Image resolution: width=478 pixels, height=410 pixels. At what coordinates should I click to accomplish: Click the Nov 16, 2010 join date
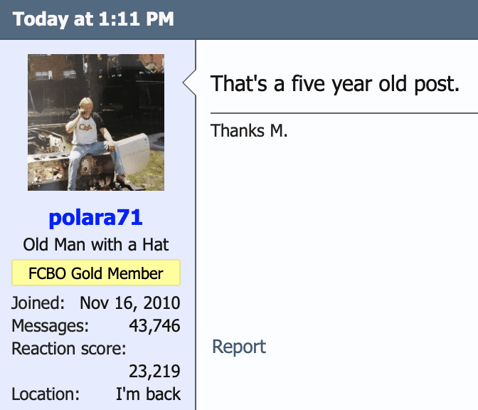pos(129,303)
